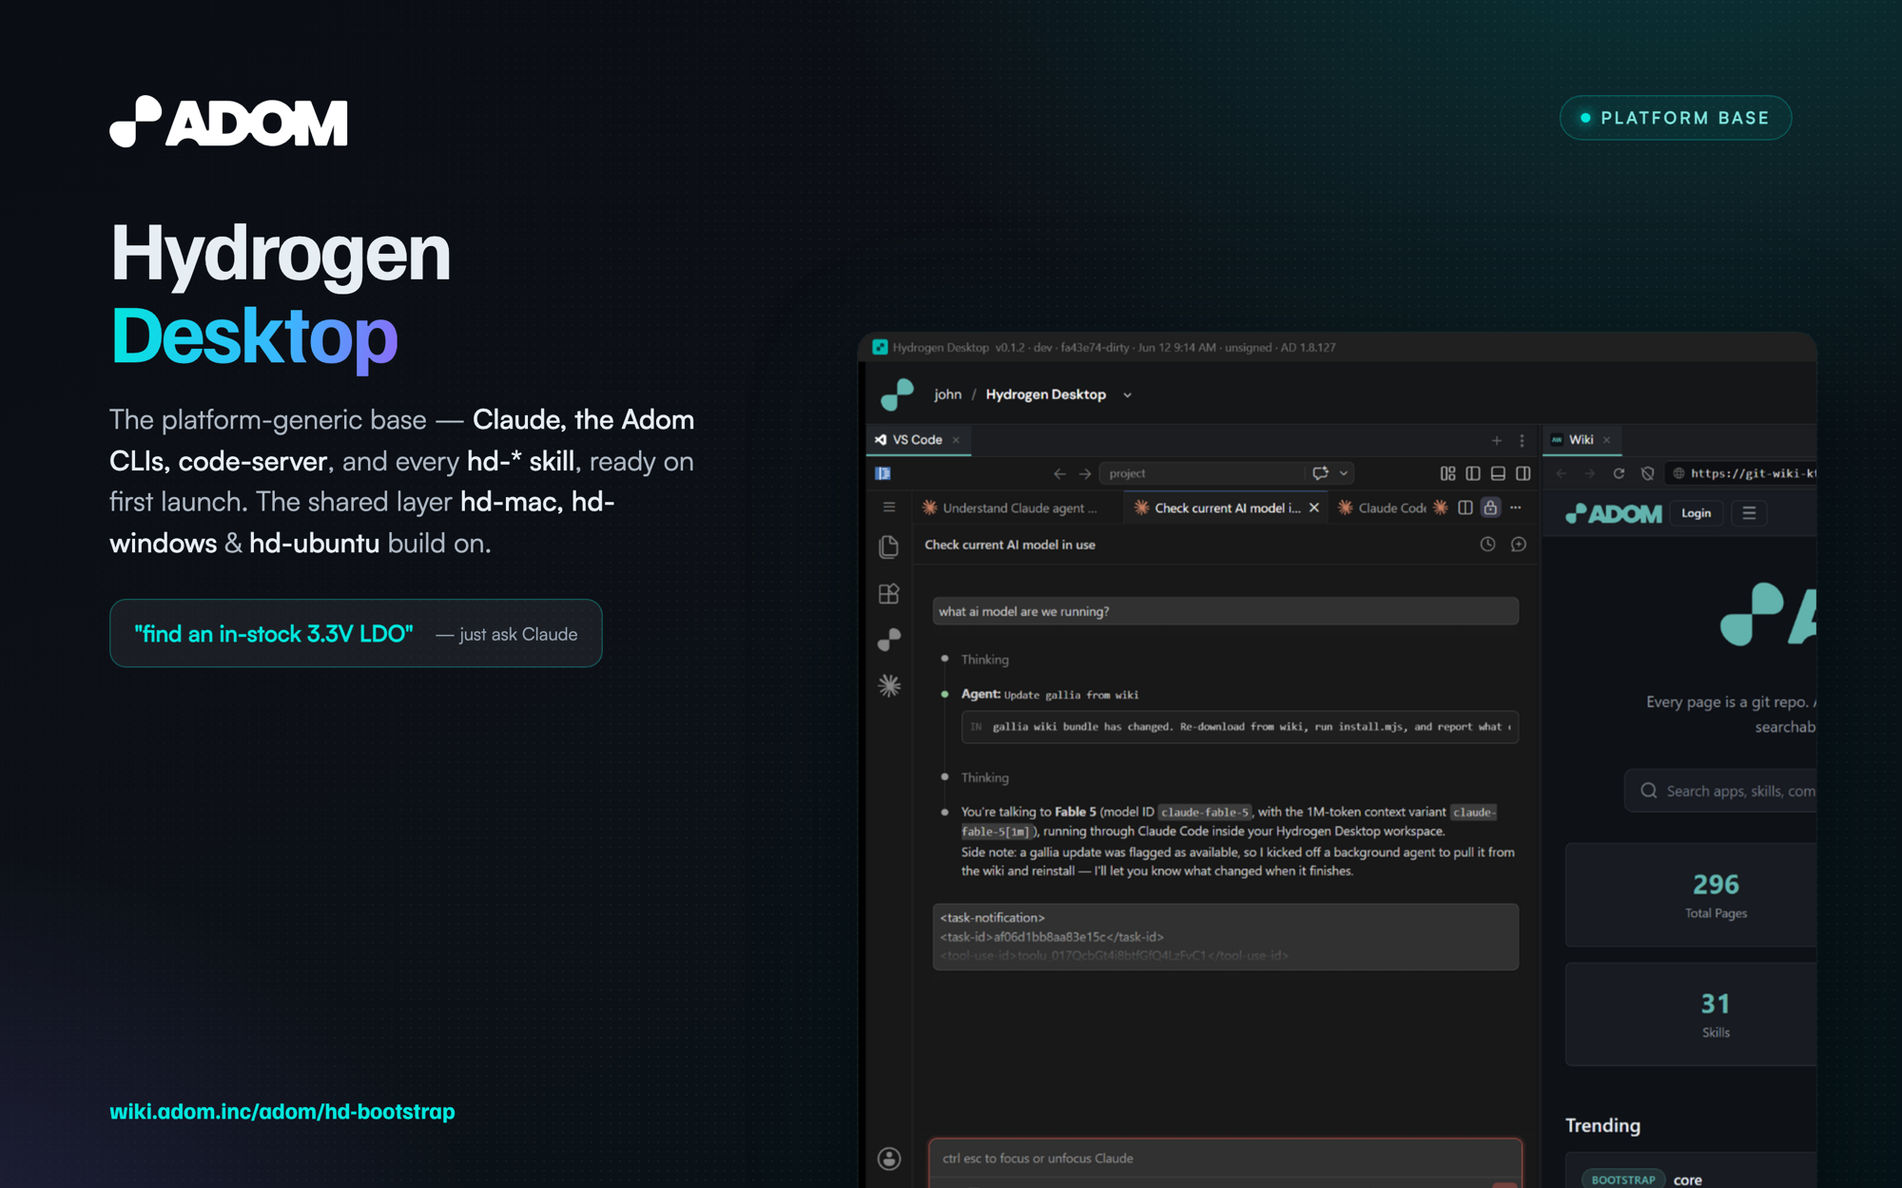Open the 31 Skills card
Viewport: 1902px width, 1188px height.
click(x=1691, y=1014)
